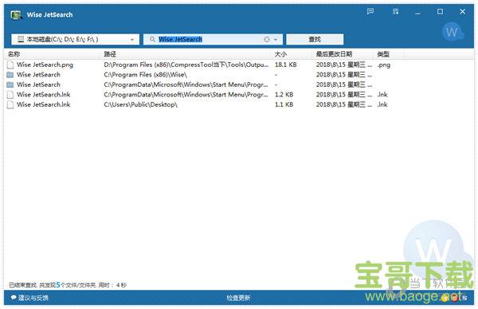Screen dimensions: 478x309
Task: Click folder icon for C:\Program Files (x86)\Wise\ result
Action: coord(10,75)
